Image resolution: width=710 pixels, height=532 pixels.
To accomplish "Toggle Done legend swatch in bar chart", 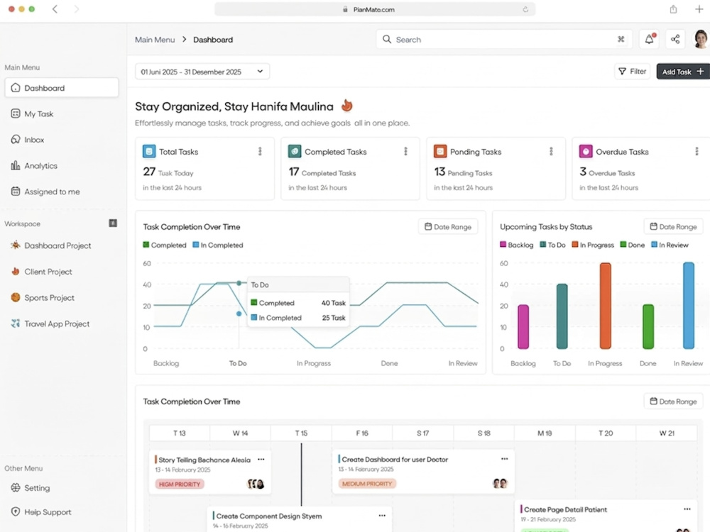I will coord(623,244).
